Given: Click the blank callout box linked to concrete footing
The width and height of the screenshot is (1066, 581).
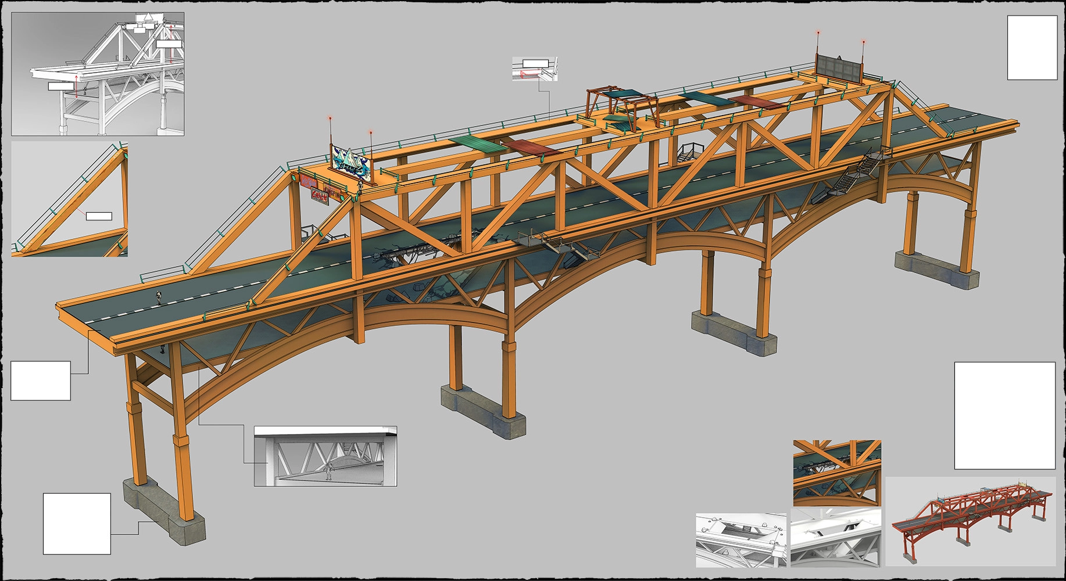Looking at the screenshot, I should pyautogui.click(x=77, y=524).
